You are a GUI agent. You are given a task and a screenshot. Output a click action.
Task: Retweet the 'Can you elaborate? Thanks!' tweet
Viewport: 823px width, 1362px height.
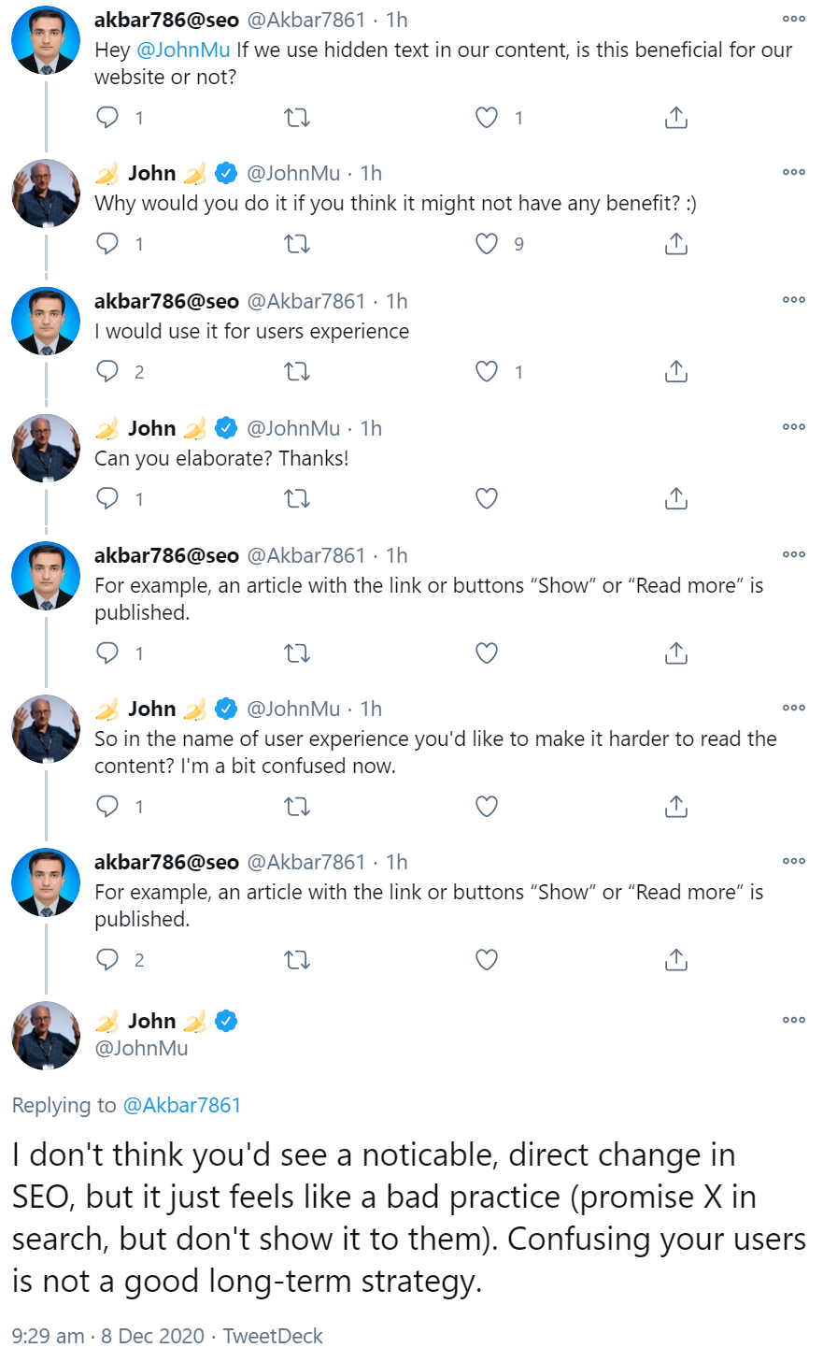click(x=297, y=499)
